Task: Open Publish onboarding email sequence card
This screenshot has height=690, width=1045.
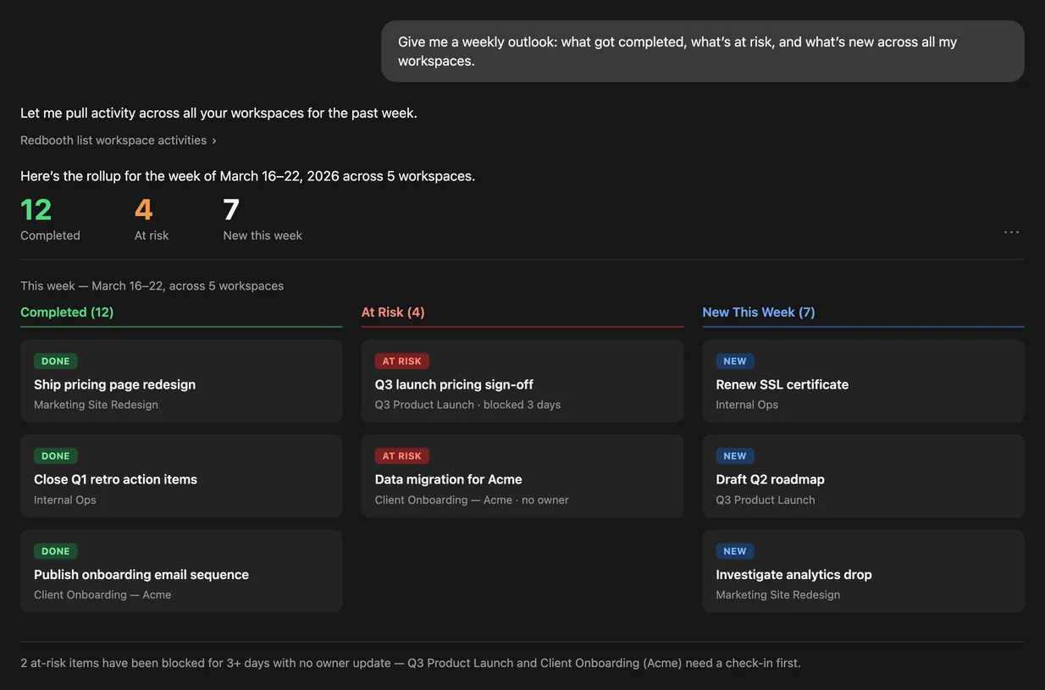Action: [x=181, y=571]
